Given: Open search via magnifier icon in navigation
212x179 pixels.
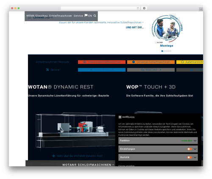Looking at the screenshot, I should (95, 16).
